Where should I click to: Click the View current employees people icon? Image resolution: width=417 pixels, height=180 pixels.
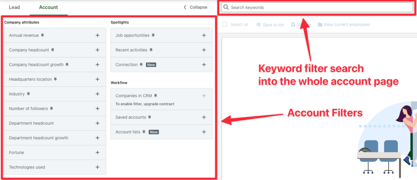pyautogui.click(x=320, y=24)
